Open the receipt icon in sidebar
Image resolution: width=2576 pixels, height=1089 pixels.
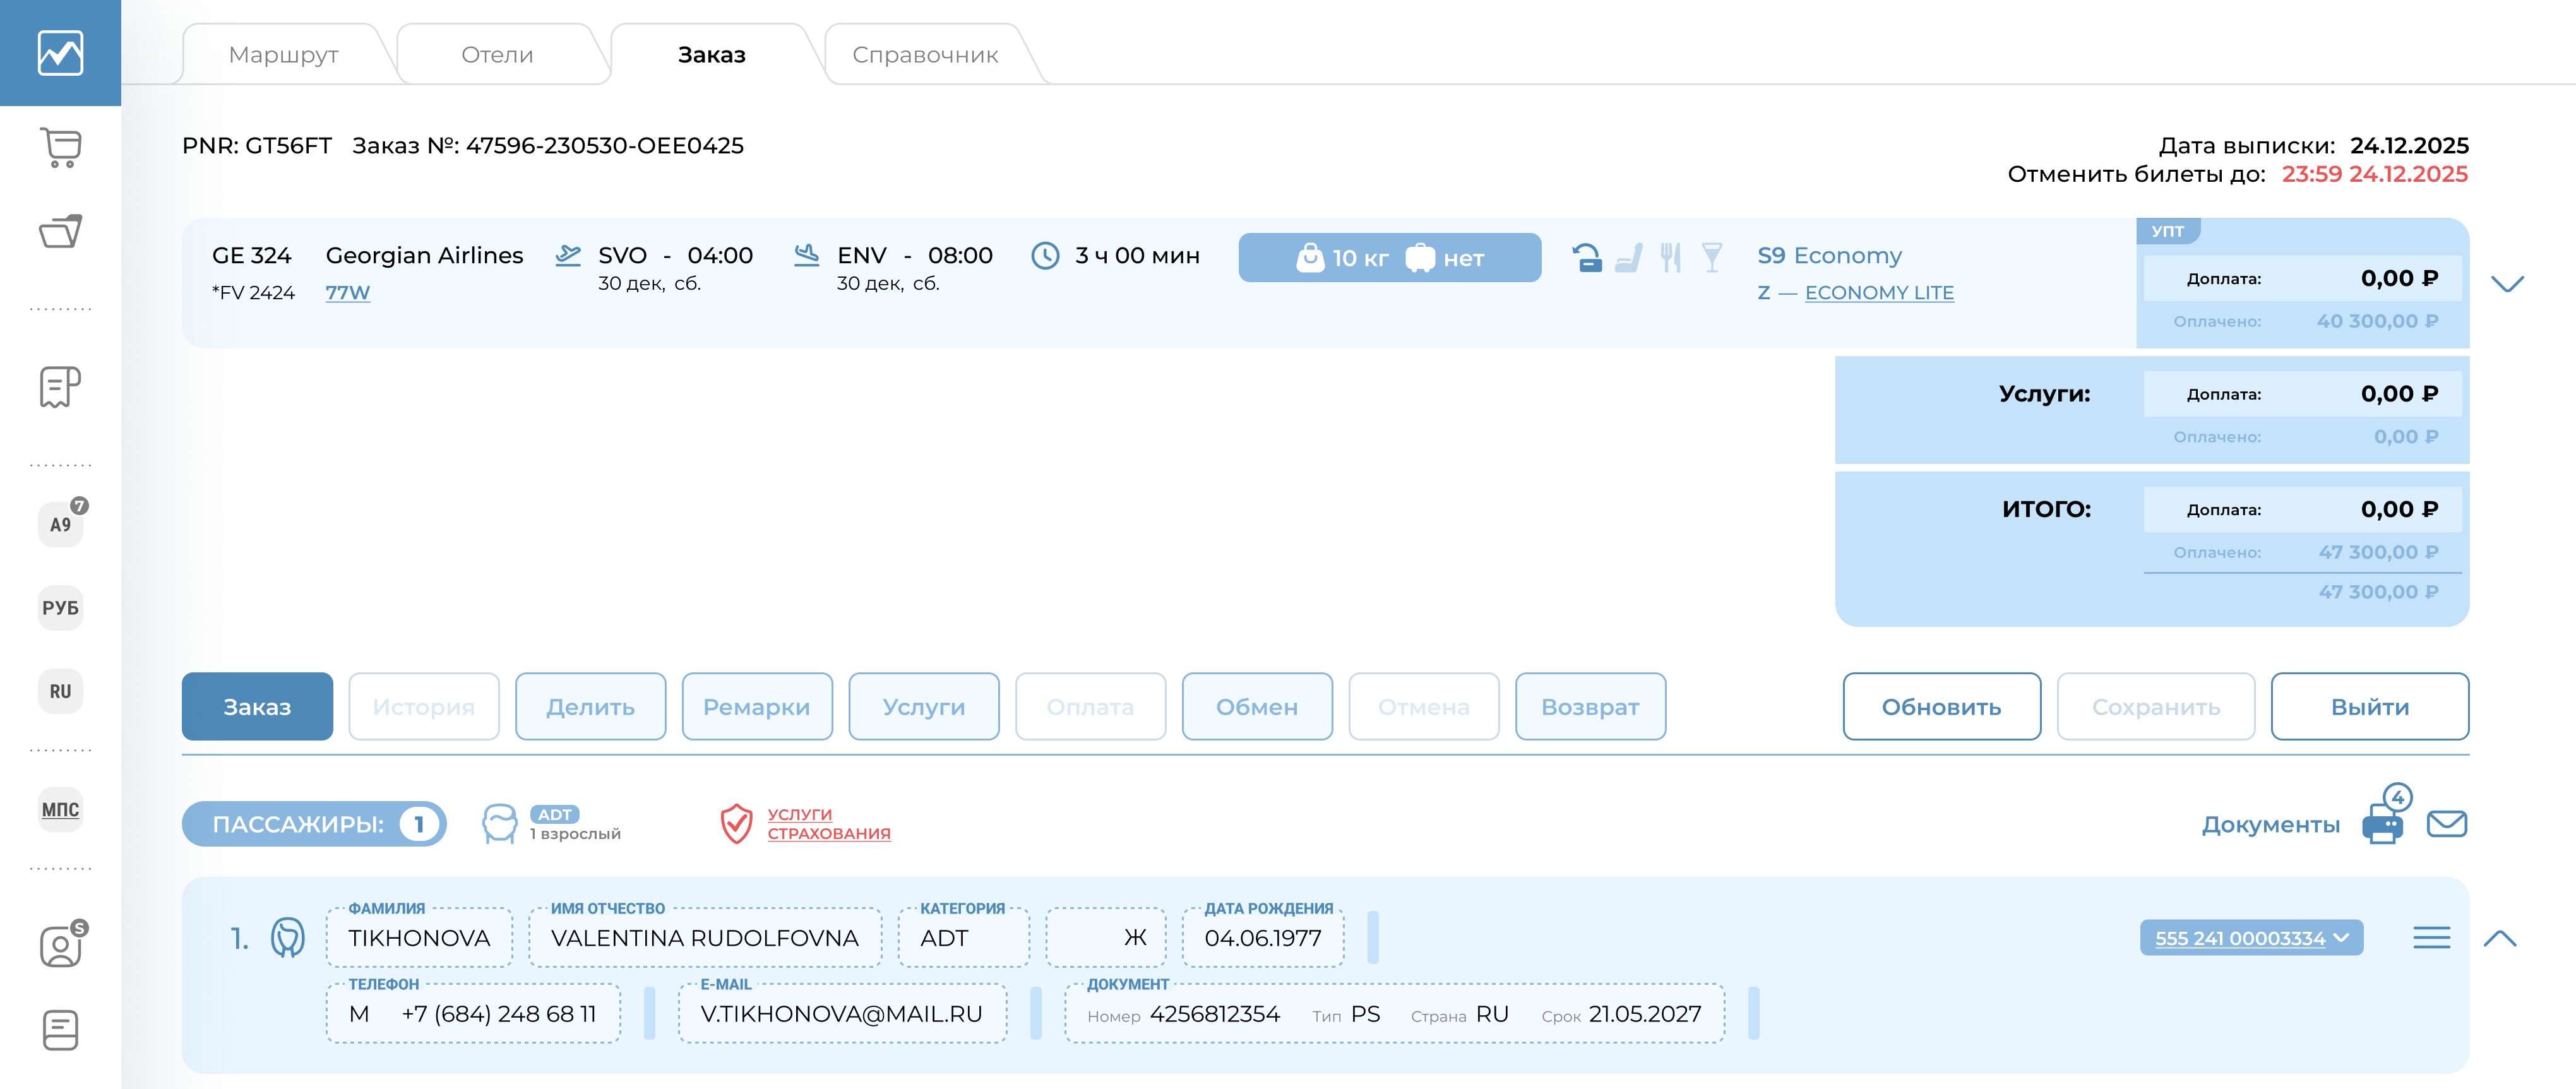[60, 386]
